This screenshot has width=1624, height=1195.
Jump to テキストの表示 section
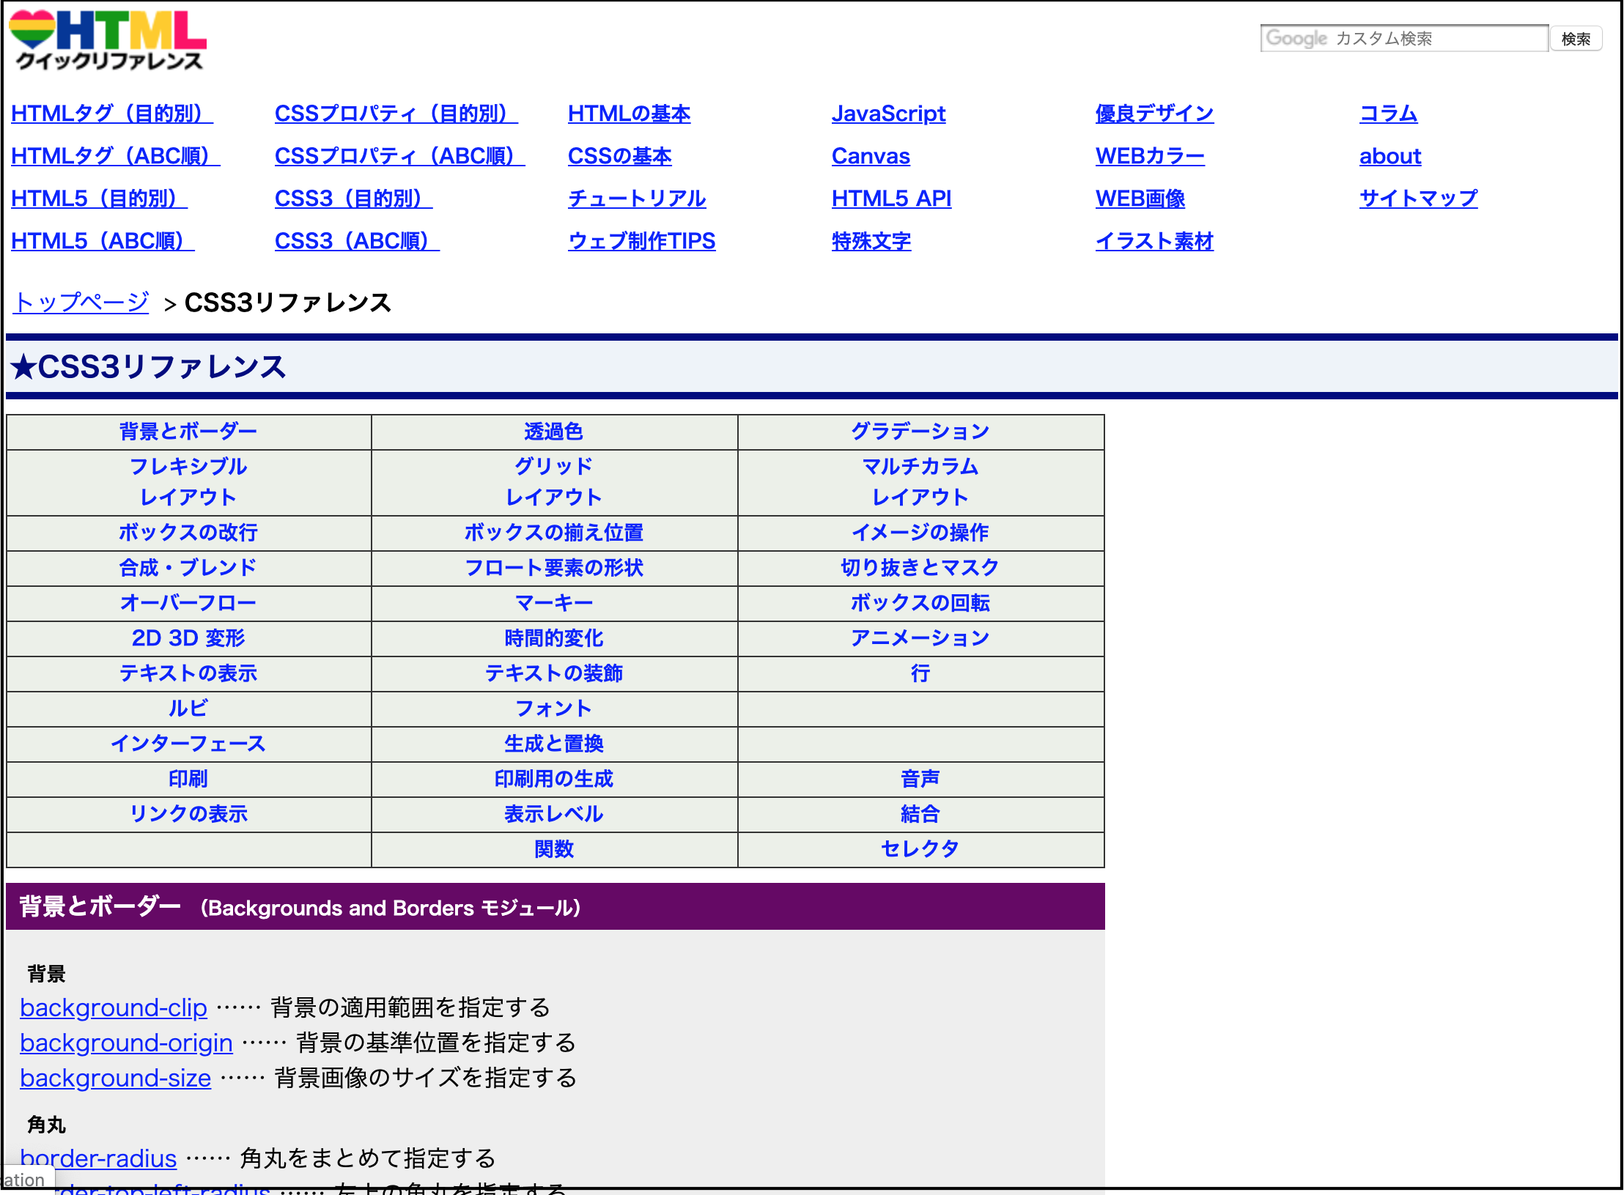tap(188, 673)
